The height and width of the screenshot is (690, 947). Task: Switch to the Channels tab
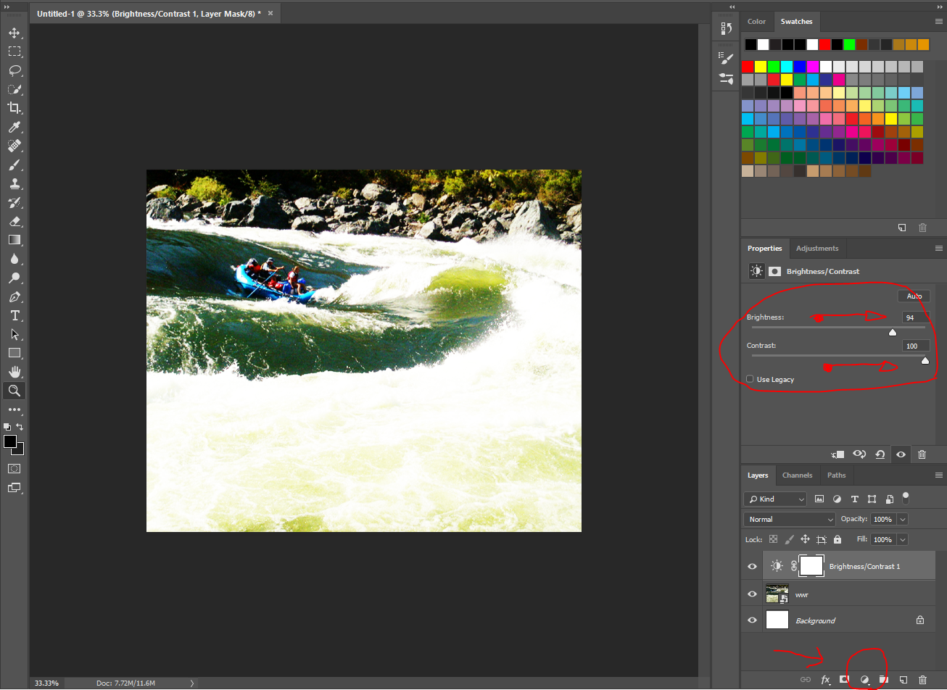point(797,475)
